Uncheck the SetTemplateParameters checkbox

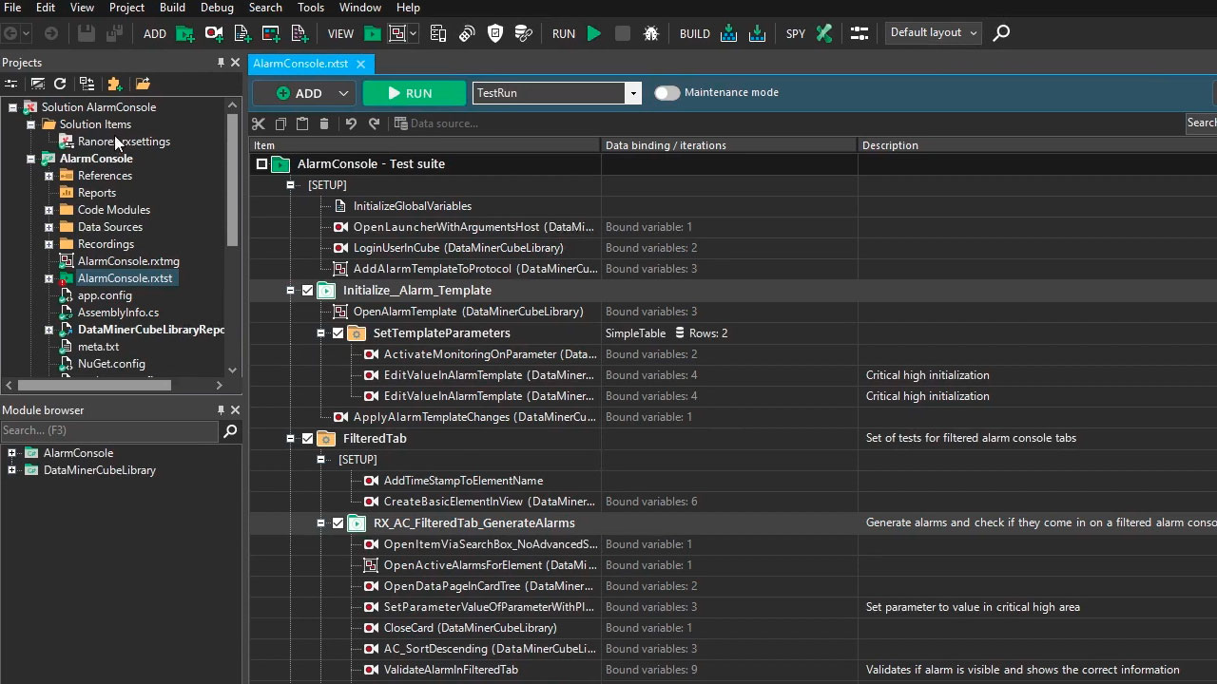338,333
